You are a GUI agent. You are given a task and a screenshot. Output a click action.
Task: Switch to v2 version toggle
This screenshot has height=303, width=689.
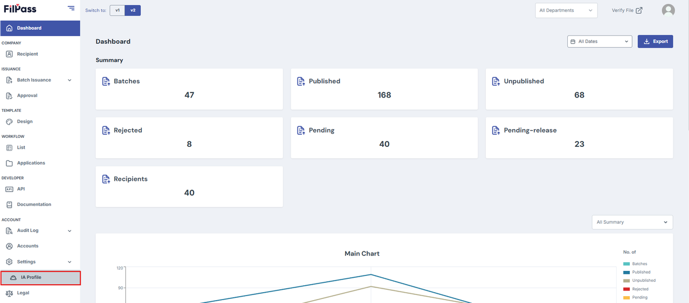click(x=133, y=10)
